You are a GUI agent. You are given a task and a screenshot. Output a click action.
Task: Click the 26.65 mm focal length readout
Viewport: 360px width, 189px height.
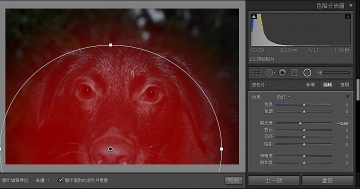[x=288, y=50]
